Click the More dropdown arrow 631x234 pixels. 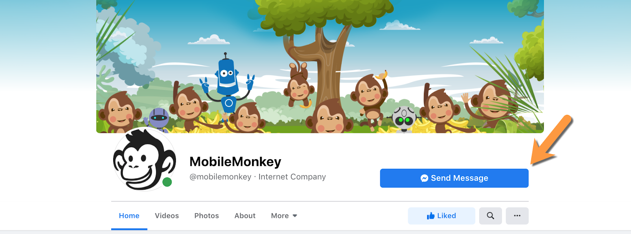tap(295, 216)
